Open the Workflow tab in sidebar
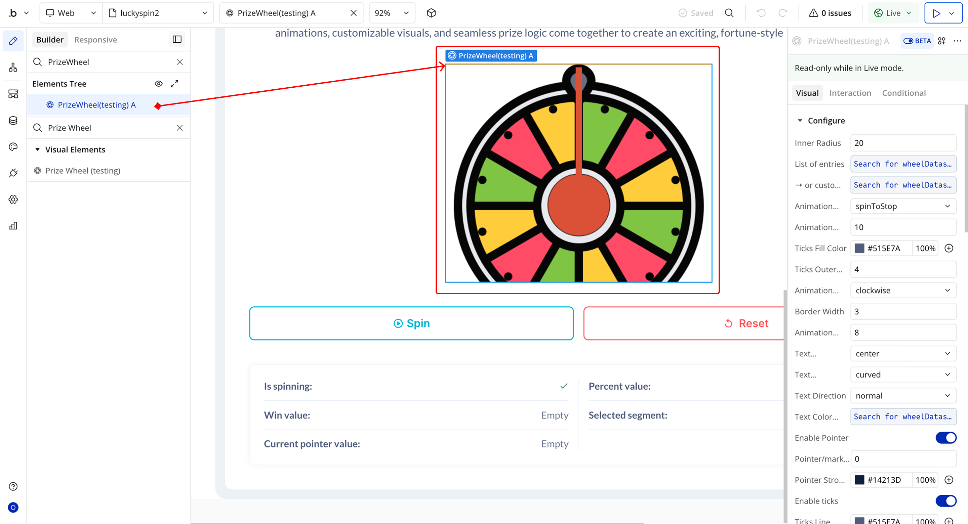Viewport: 968px width, 524px height. click(x=13, y=68)
